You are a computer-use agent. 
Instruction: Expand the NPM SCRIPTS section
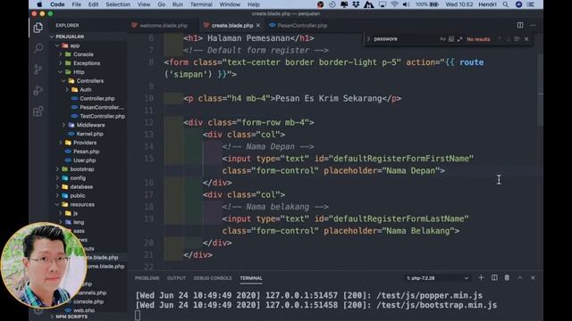(x=71, y=317)
